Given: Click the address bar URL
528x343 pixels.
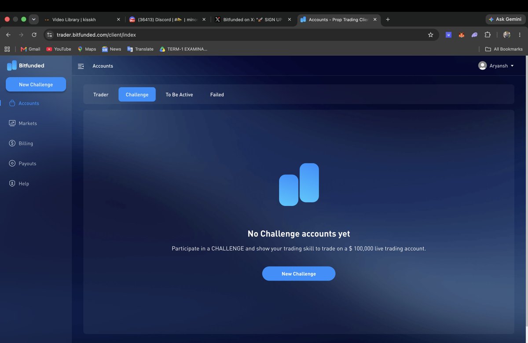Looking at the screenshot, I should coord(96,35).
